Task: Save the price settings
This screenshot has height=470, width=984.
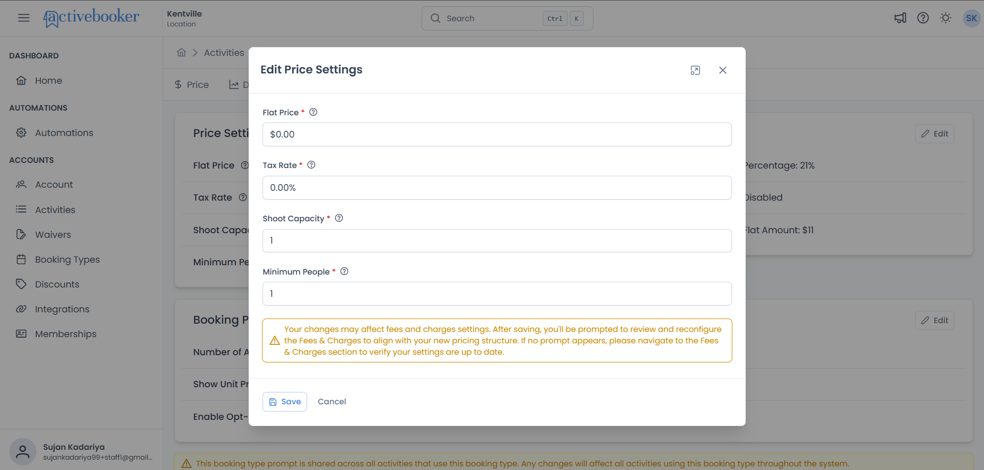Action: 285,402
